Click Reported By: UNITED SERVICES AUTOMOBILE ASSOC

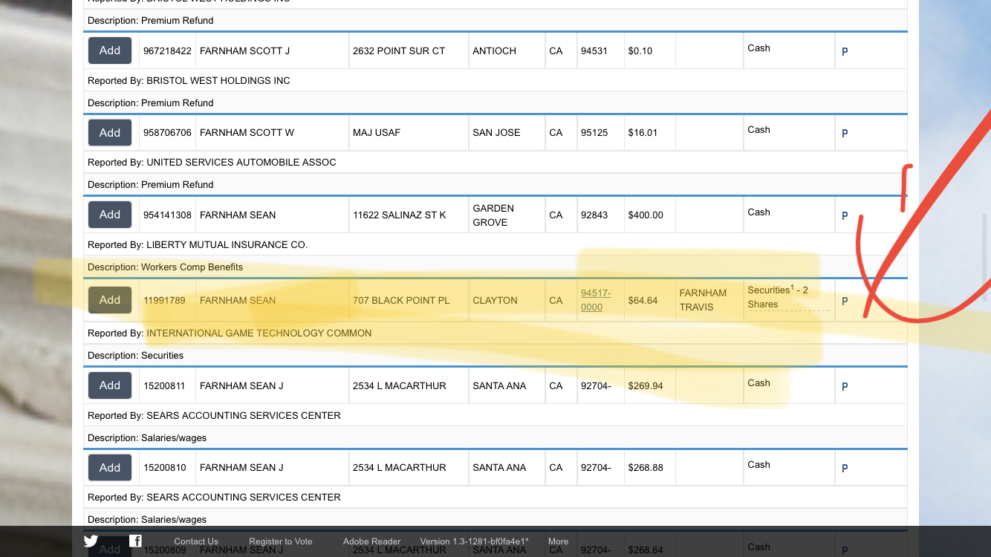point(212,162)
